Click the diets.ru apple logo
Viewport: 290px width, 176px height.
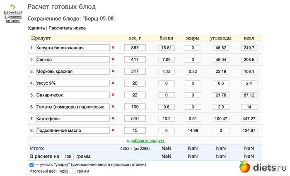click(x=245, y=166)
